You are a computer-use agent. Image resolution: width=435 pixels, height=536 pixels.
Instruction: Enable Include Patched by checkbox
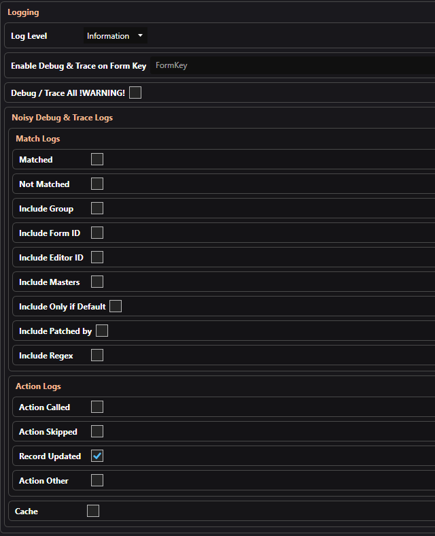click(102, 331)
